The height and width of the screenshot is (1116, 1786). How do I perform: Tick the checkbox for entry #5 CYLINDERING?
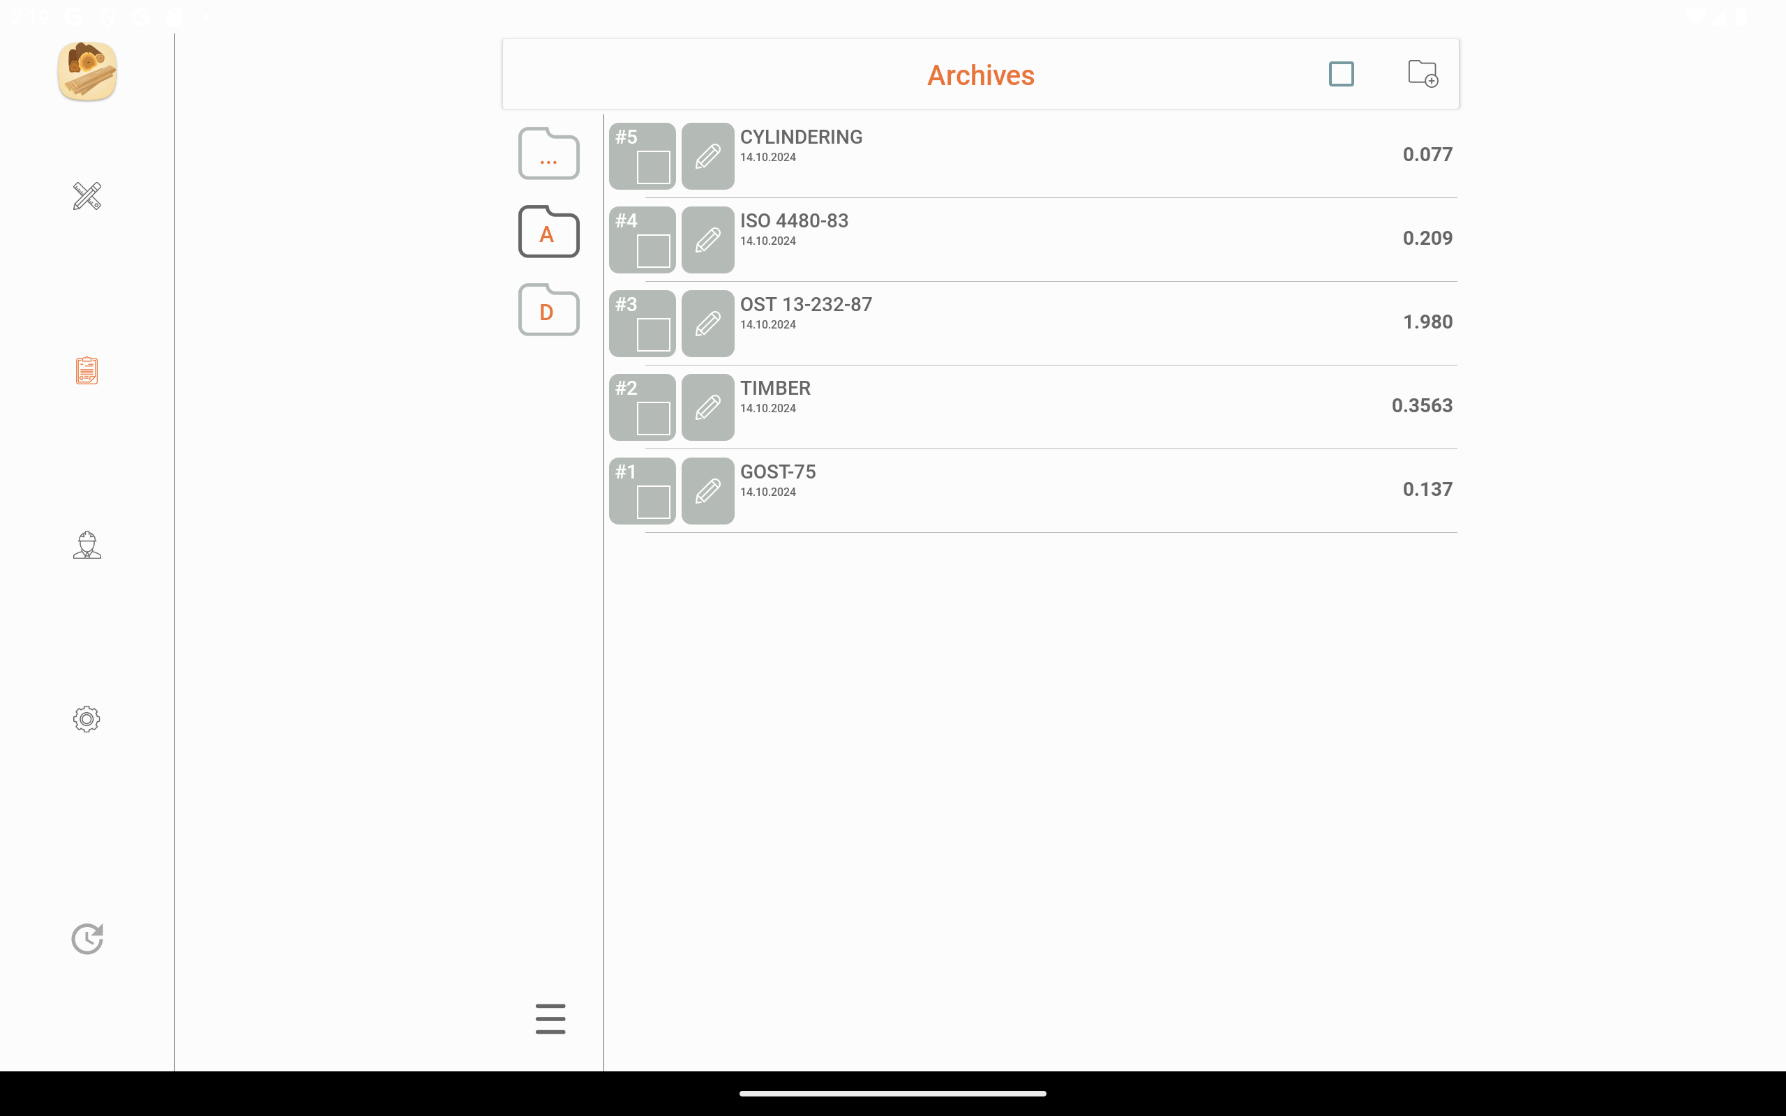coord(653,167)
